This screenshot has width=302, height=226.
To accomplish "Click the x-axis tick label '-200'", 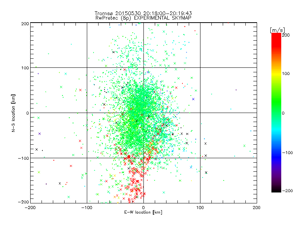I will point(30,208).
